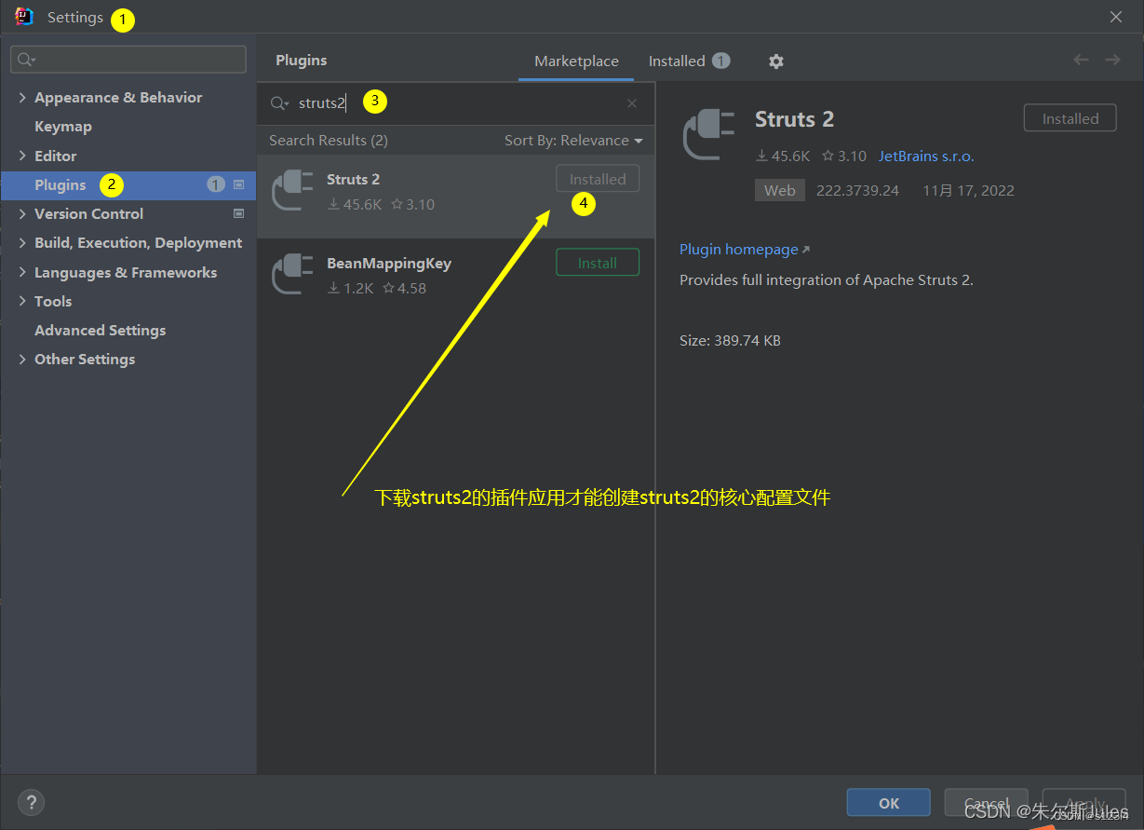Expand Appearance & Behavior section
The image size is (1144, 830).
click(22, 98)
